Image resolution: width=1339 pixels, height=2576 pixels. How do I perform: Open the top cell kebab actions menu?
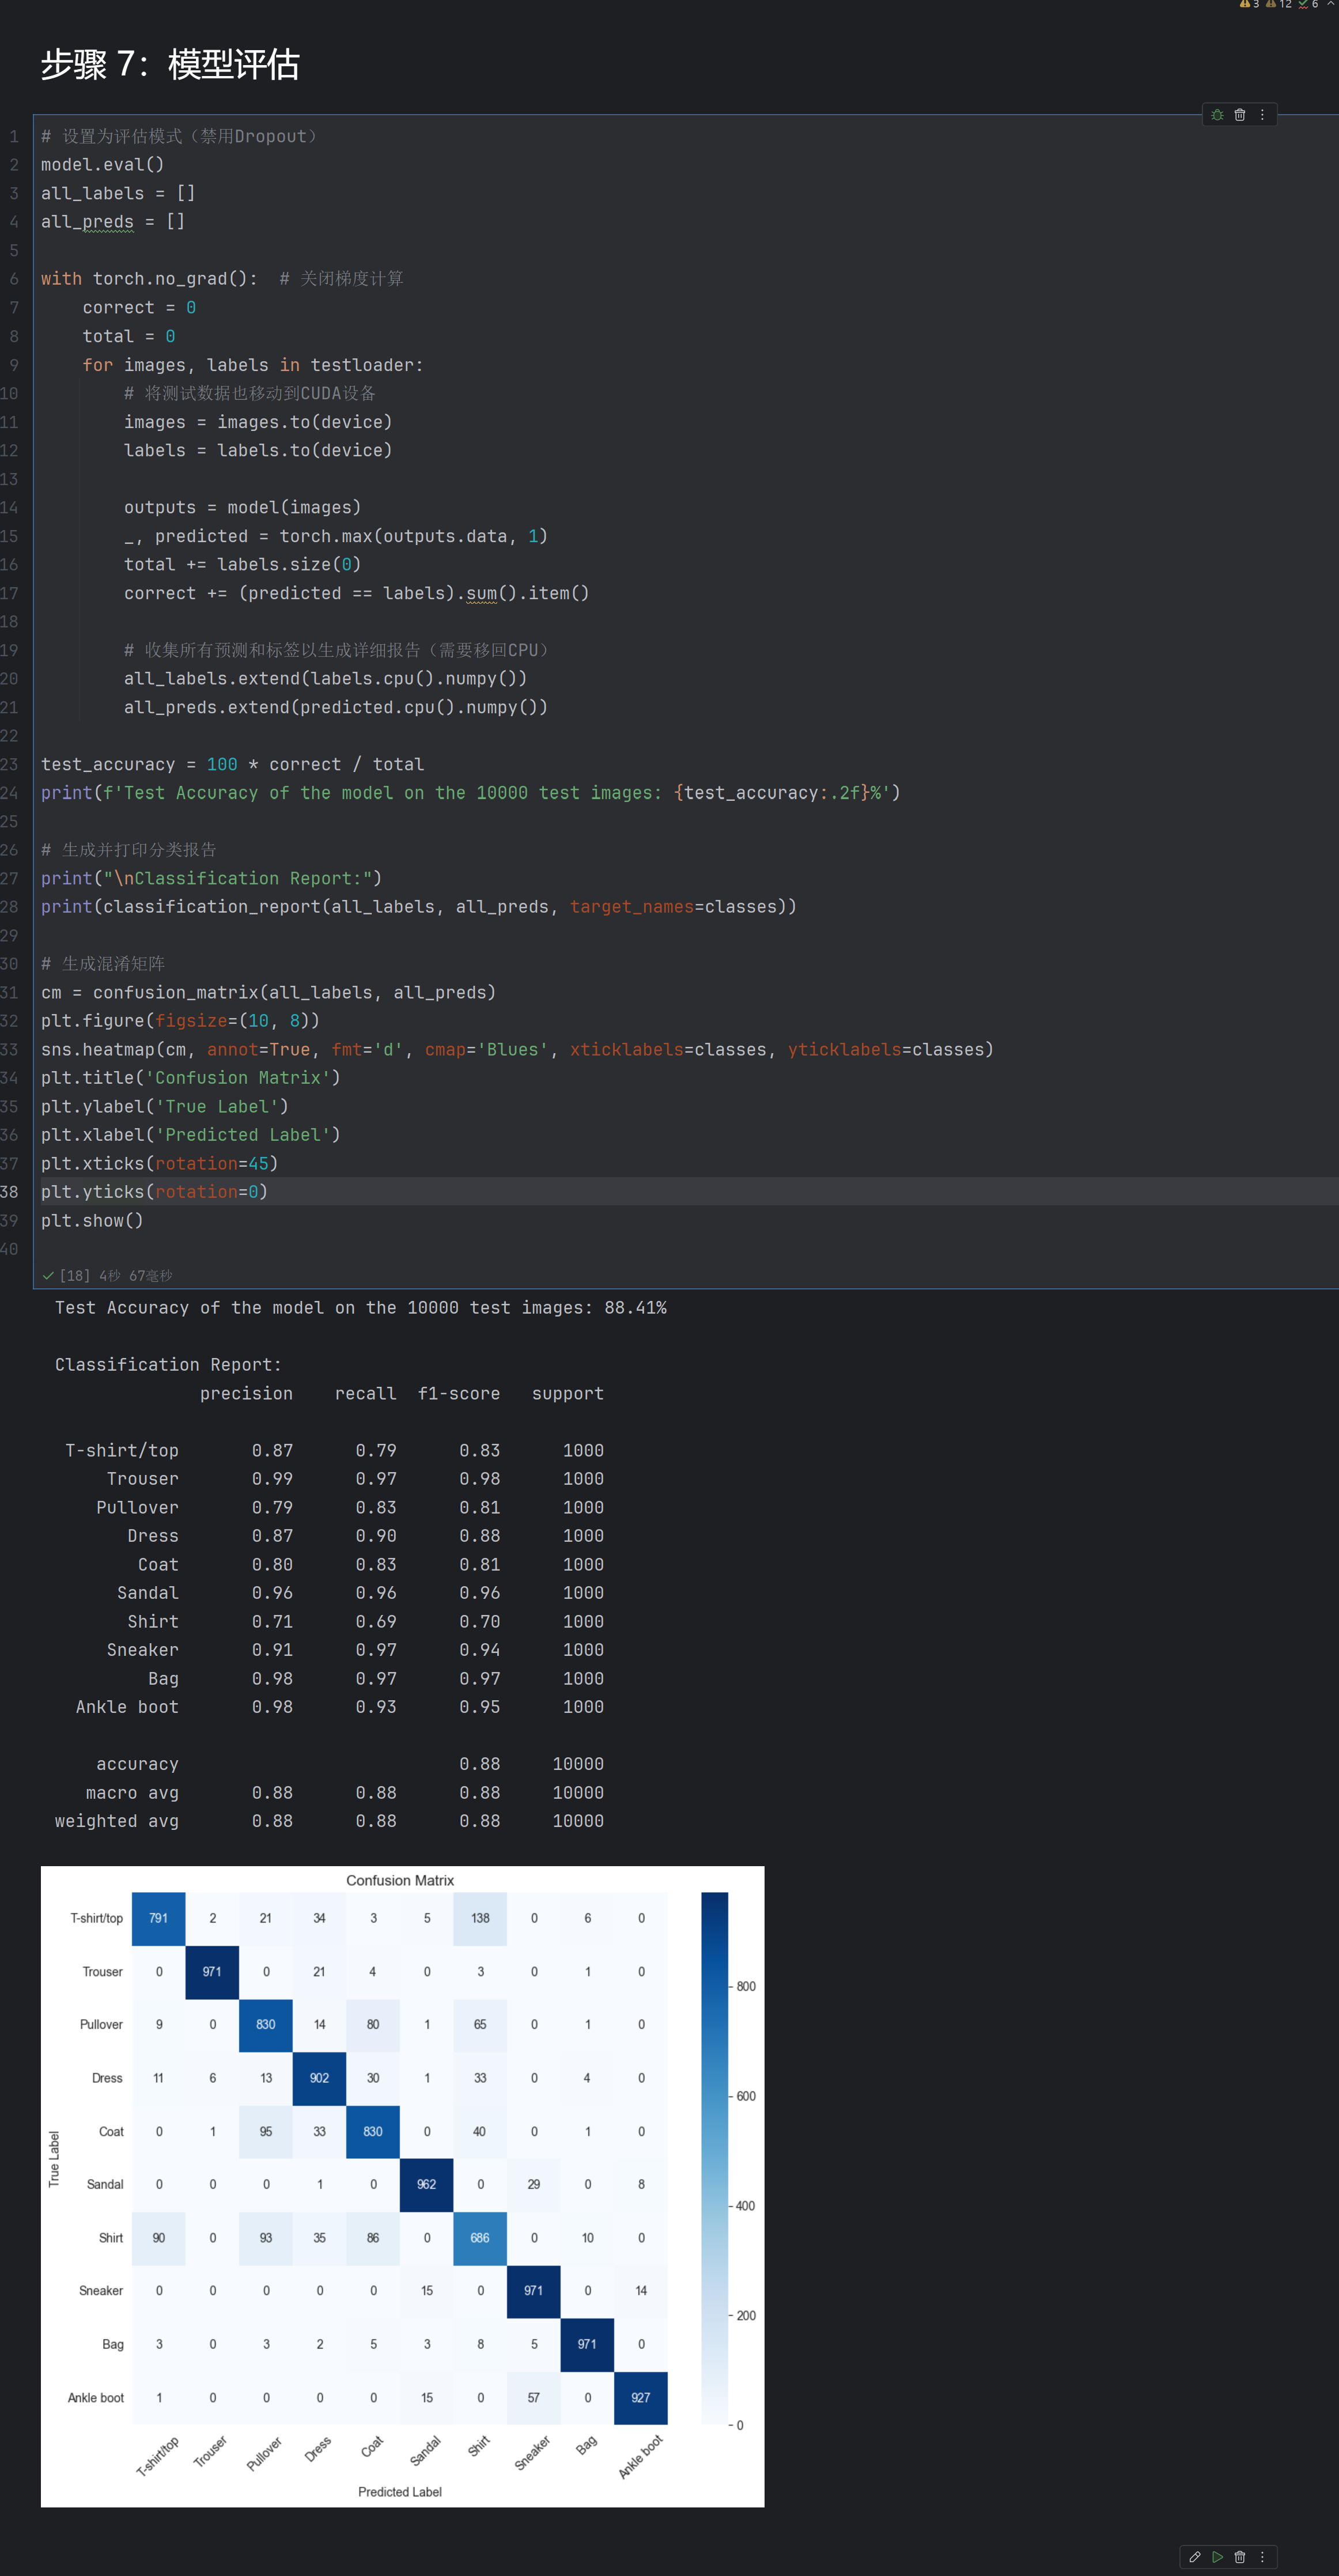[1263, 114]
